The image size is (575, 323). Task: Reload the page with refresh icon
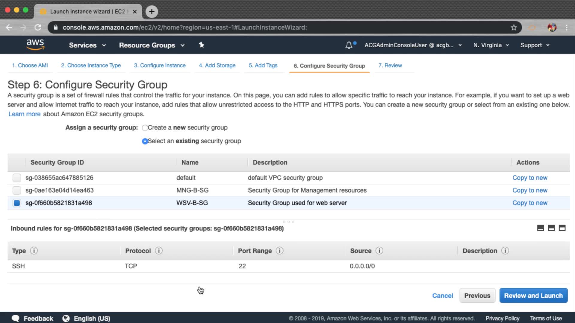38,28
